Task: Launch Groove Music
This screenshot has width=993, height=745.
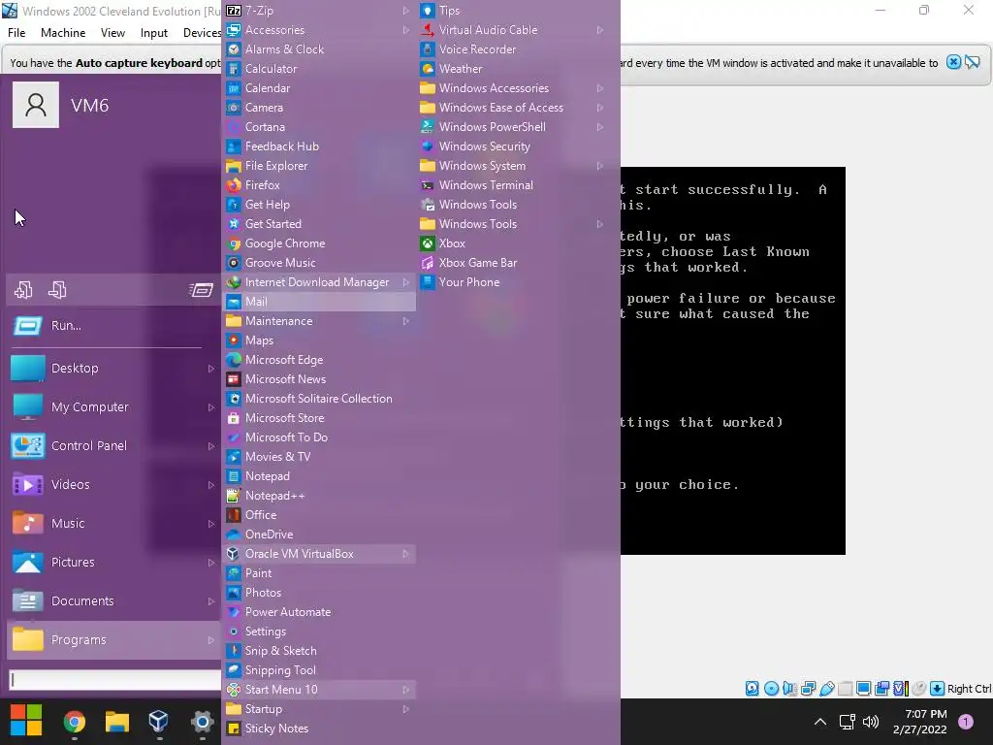Action: coord(318,262)
